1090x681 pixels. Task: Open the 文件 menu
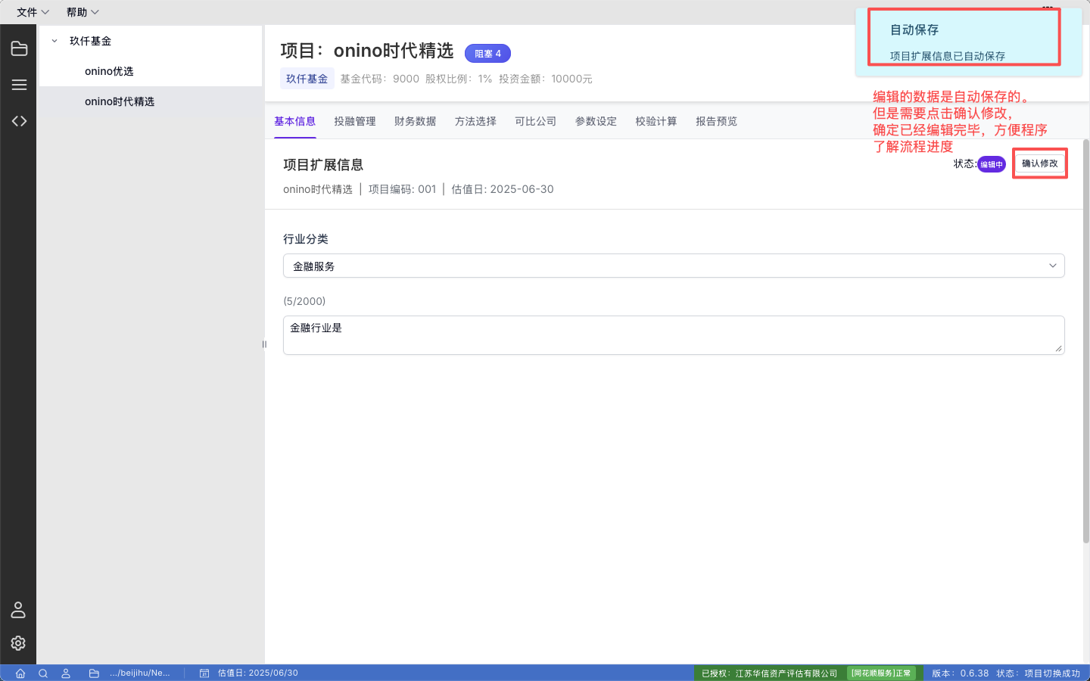coord(33,12)
